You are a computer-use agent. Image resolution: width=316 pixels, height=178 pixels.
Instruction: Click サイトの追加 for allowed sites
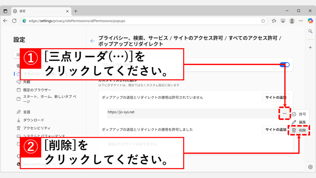(x=276, y=129)
